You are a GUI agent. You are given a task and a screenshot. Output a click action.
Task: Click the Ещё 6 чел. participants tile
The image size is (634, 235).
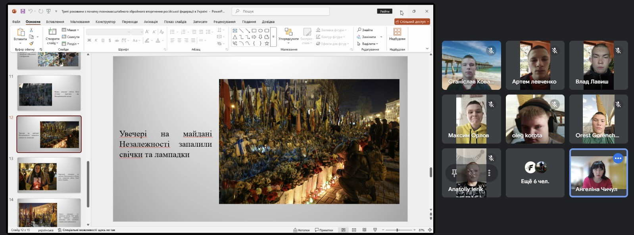tap(535, 173)
